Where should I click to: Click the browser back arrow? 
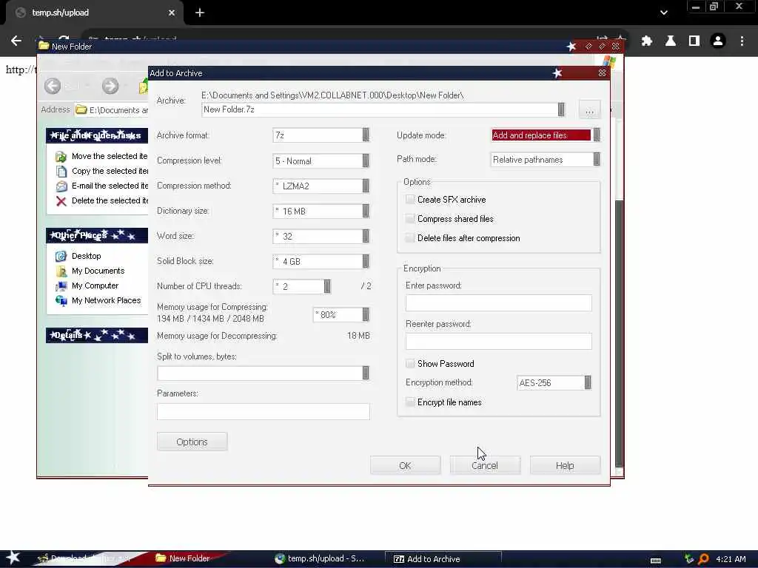click(x=16, y=41)
